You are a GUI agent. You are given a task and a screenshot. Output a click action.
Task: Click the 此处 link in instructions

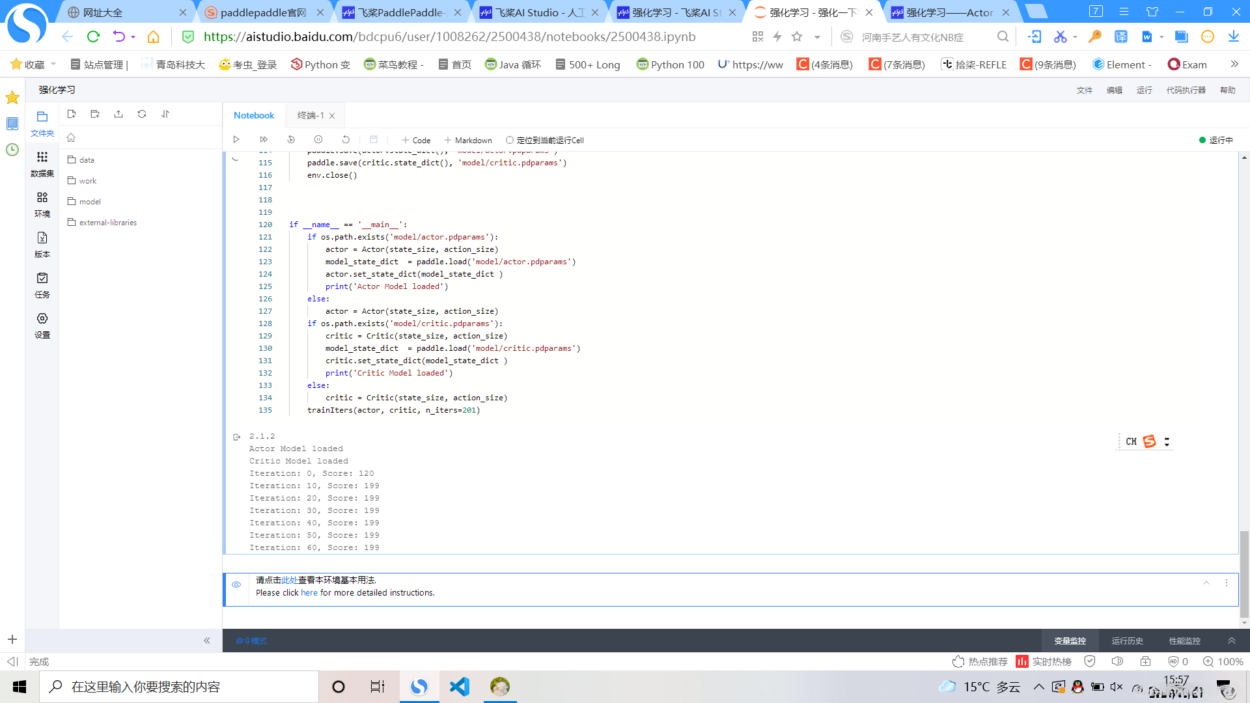[x=290, y=580]
